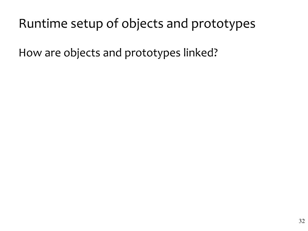
Task: Select the word "are" in the subtitle
Action: 53,54
